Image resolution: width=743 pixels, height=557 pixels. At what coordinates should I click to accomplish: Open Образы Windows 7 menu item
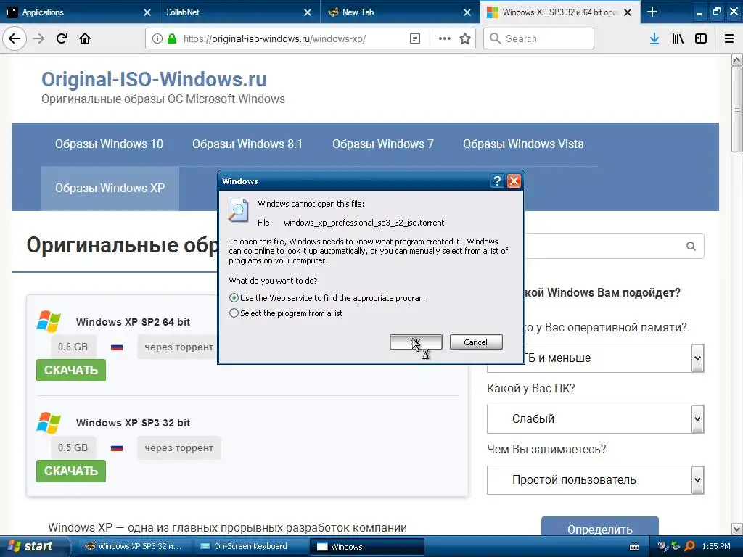pyautogui.click(x=383, y=144)
